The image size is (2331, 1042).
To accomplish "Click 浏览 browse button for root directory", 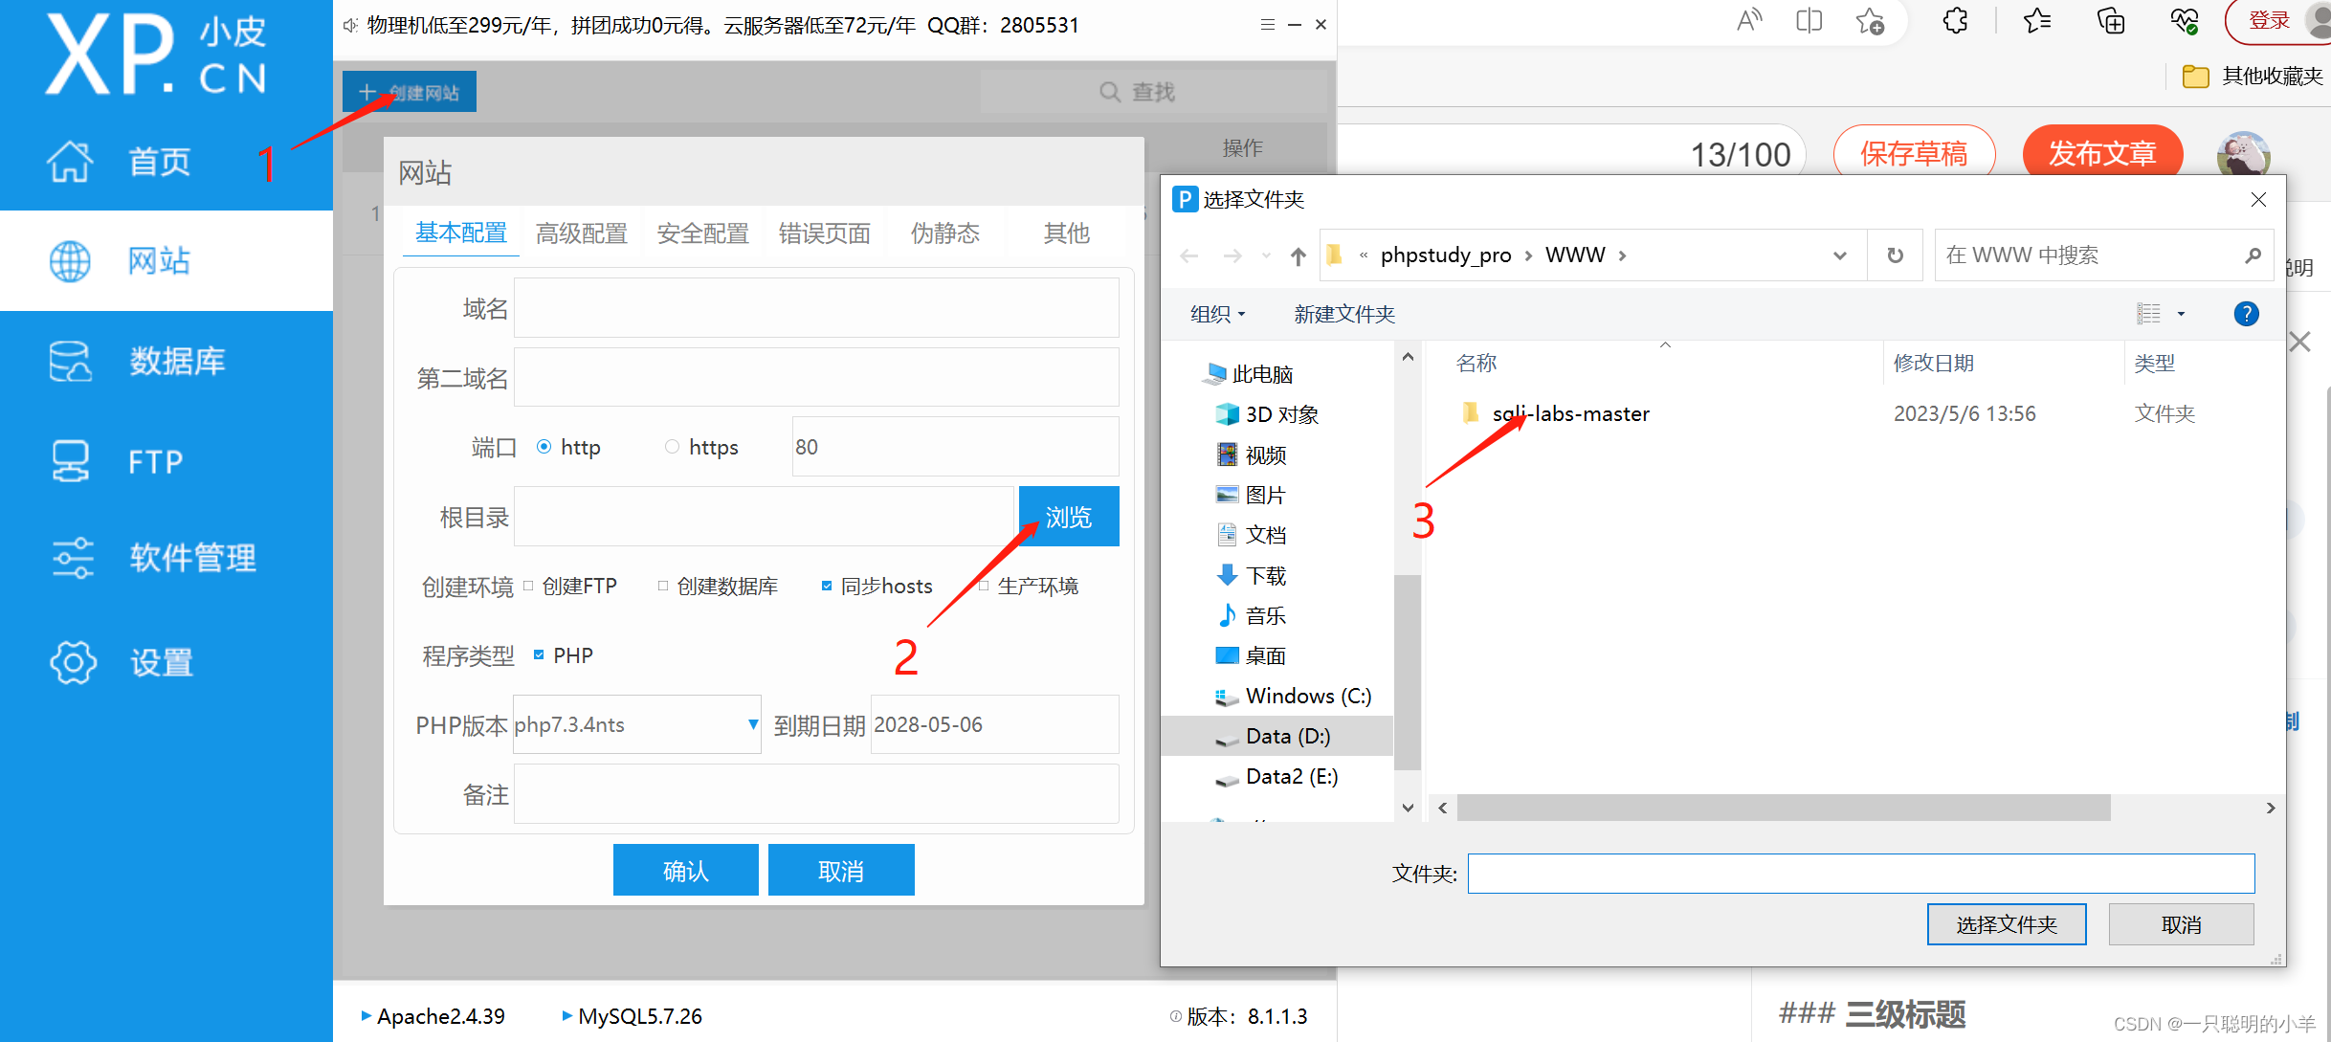I will 1069,517.
